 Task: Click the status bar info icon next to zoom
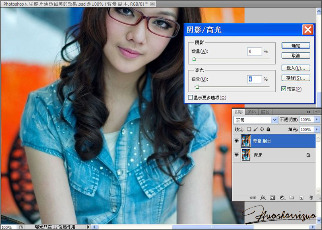pyautogui.click(x=21, y=227)
